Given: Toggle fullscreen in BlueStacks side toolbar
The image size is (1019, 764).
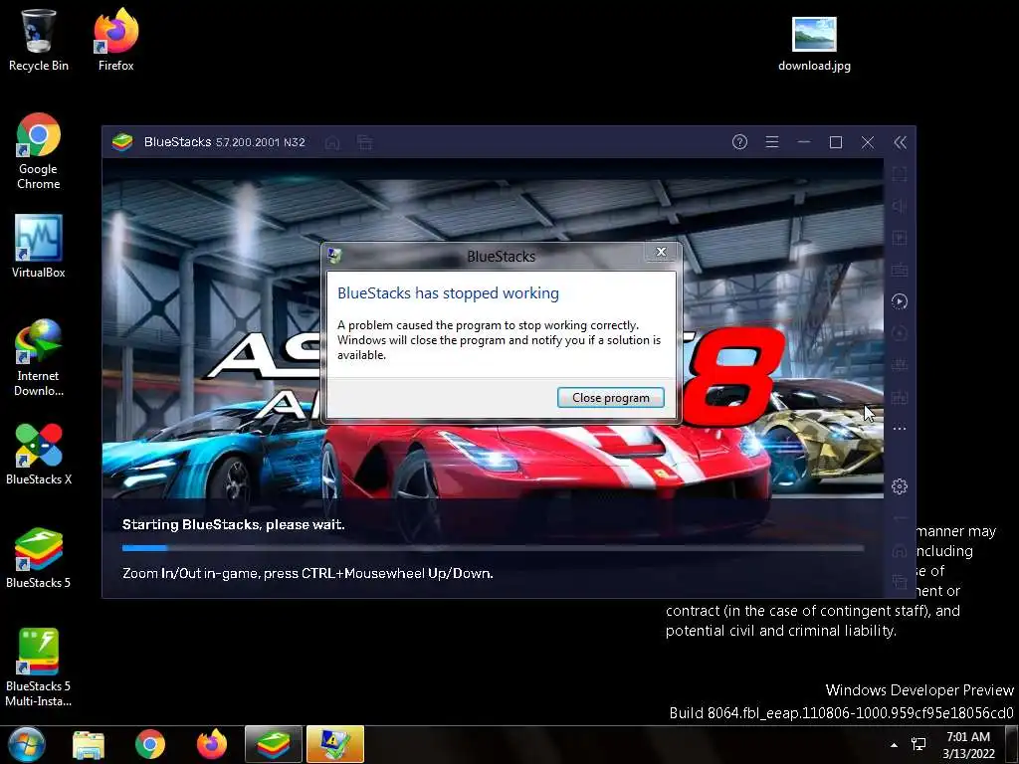Looking at the screenshot, I should tap(900, 174).
